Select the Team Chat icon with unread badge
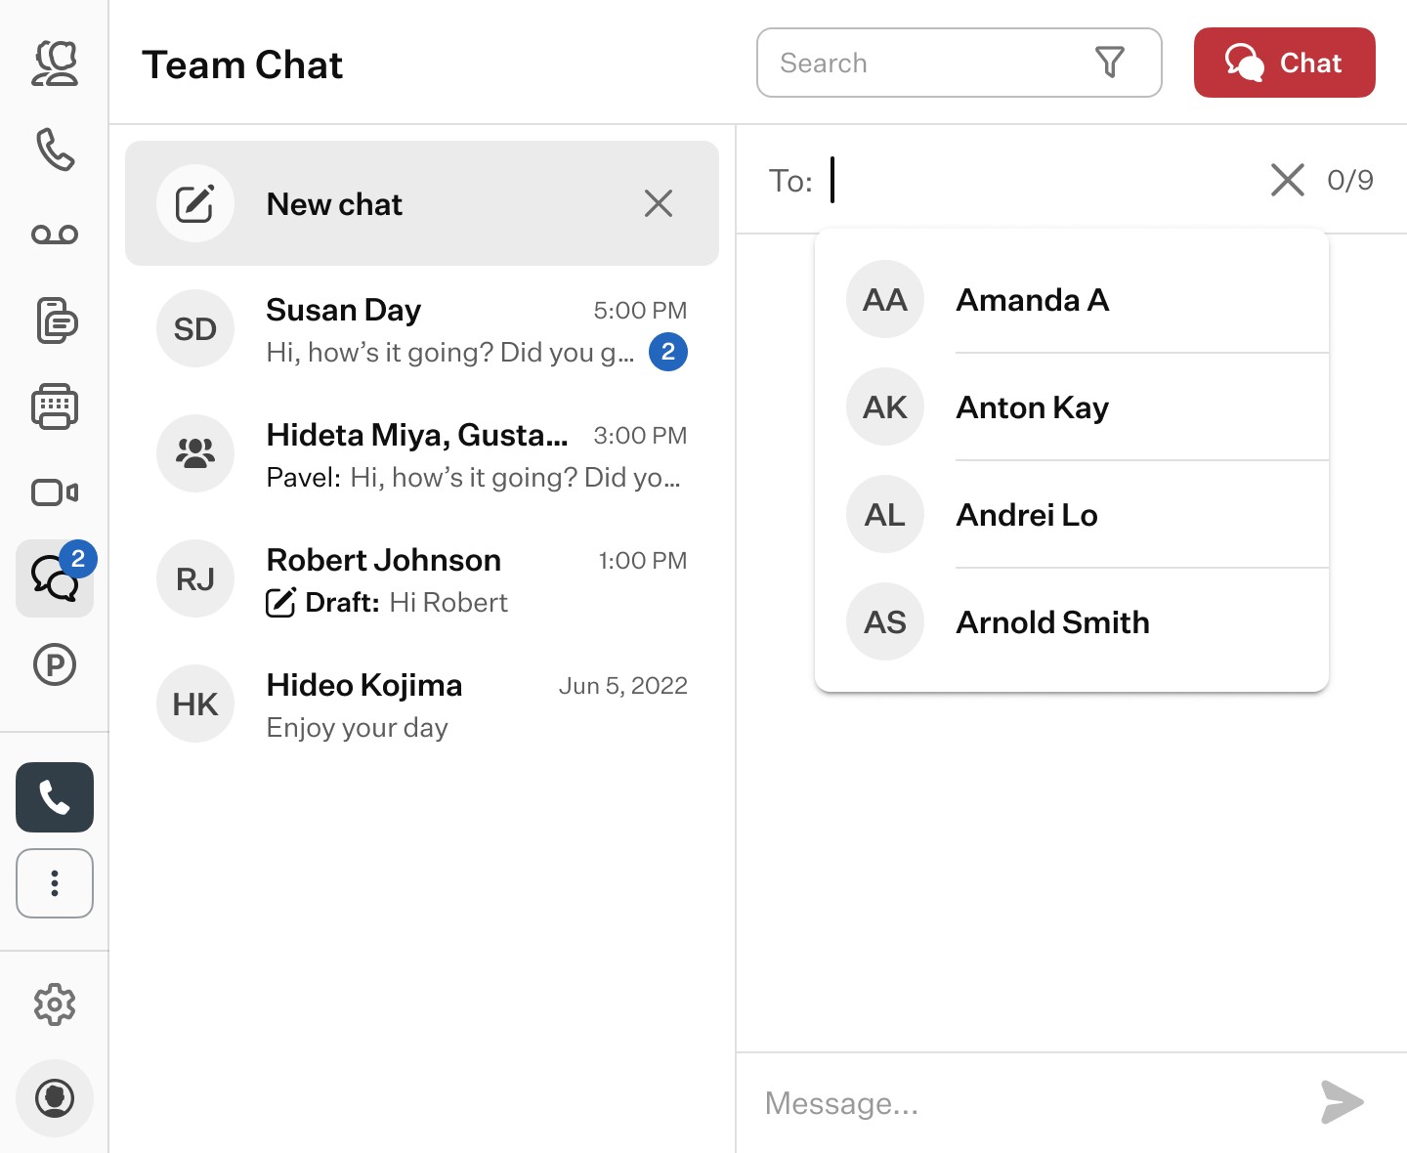This screenshot has height=1153, width=1407. pos(55,578)
